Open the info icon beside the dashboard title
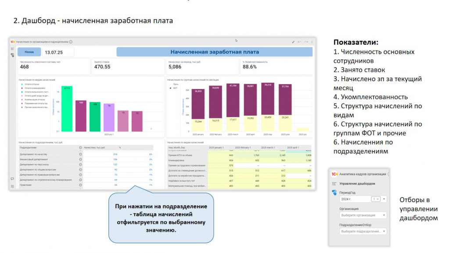Image resolution: width=449 pixels, height=253 pixels. tap(71, 42)
